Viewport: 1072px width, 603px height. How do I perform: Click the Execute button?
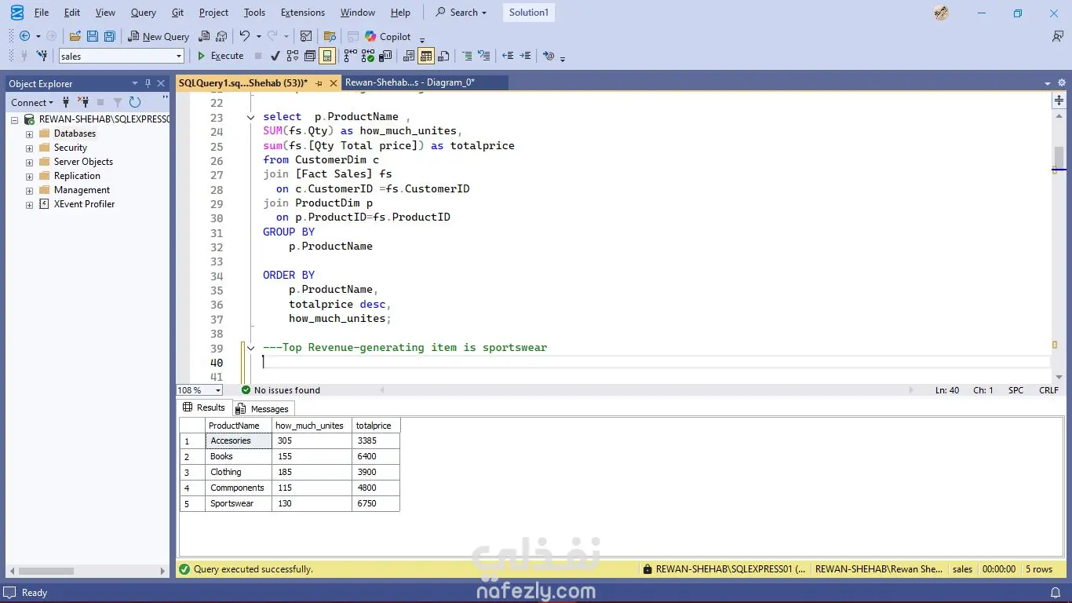tap(220, 56)
